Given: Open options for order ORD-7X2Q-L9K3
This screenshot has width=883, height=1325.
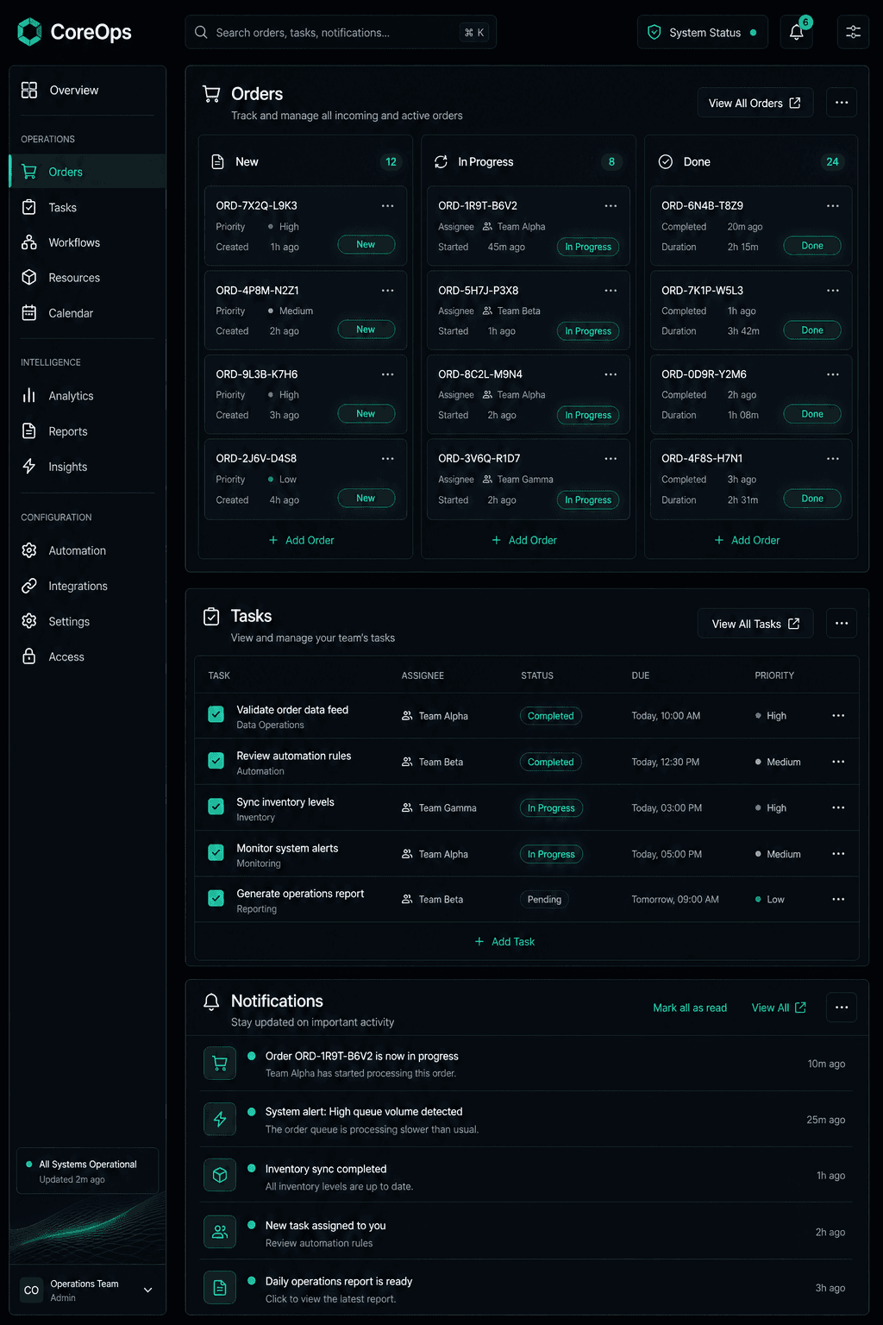Looking at the screenshot, I should [x=388, y=205].
